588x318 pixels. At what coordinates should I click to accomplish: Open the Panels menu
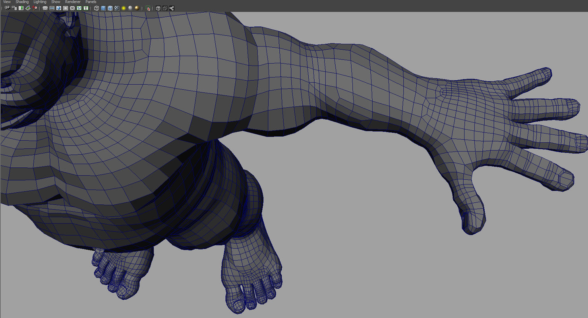pyautogui.click(x=91, y=2)
